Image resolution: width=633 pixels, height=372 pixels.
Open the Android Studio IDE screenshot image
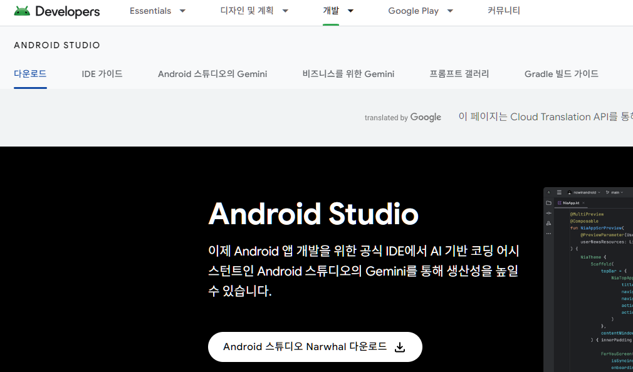coord(589,279)
